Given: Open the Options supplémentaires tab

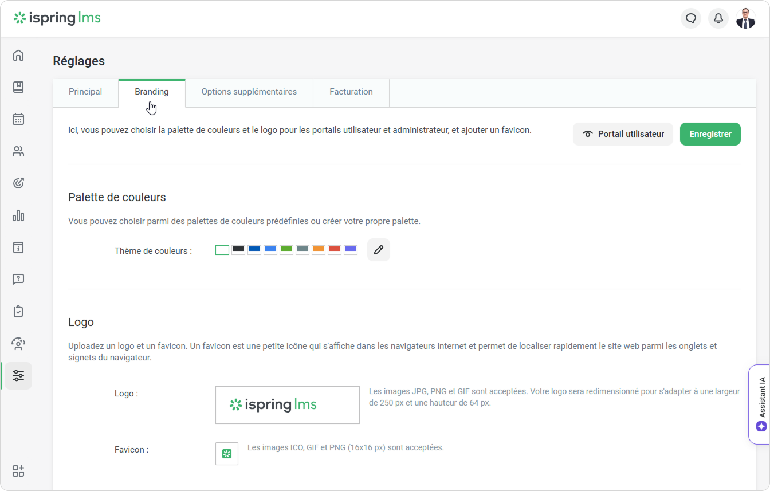Looking at the screenshot, I should pyautogui.click(x=249, y=92).
